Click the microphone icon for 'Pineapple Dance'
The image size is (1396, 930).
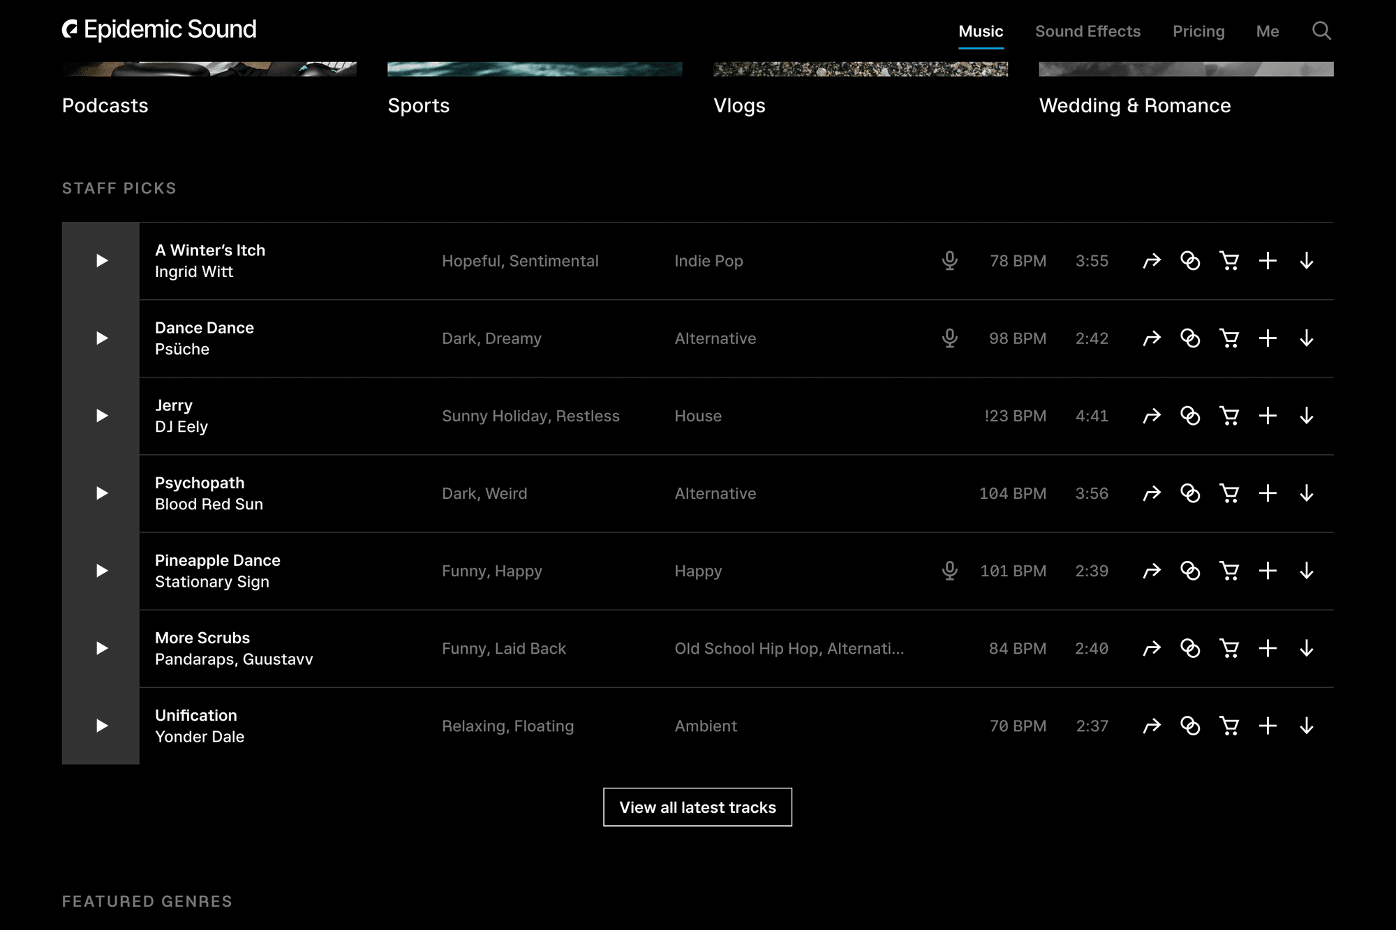tap(949, 571)
